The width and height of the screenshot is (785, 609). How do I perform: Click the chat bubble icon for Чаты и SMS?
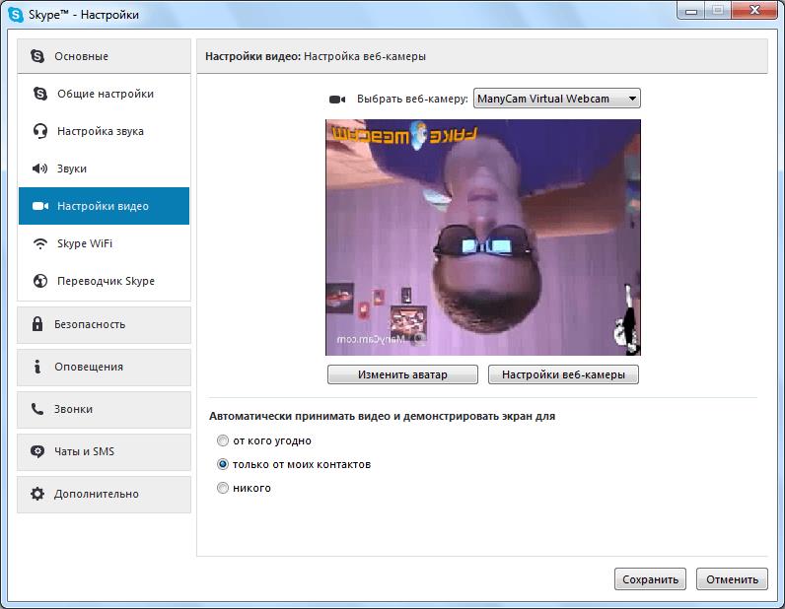[x=37, y=451]
